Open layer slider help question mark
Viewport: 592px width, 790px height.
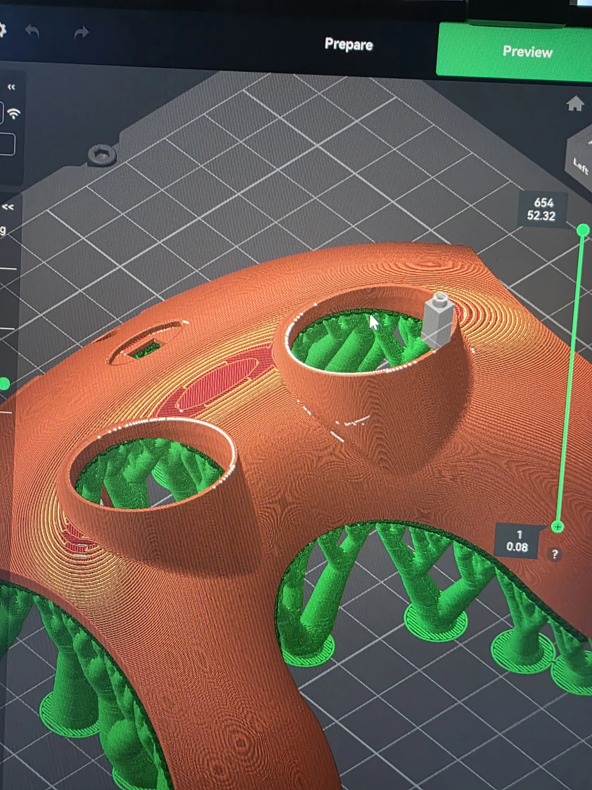tap(555, 554)
